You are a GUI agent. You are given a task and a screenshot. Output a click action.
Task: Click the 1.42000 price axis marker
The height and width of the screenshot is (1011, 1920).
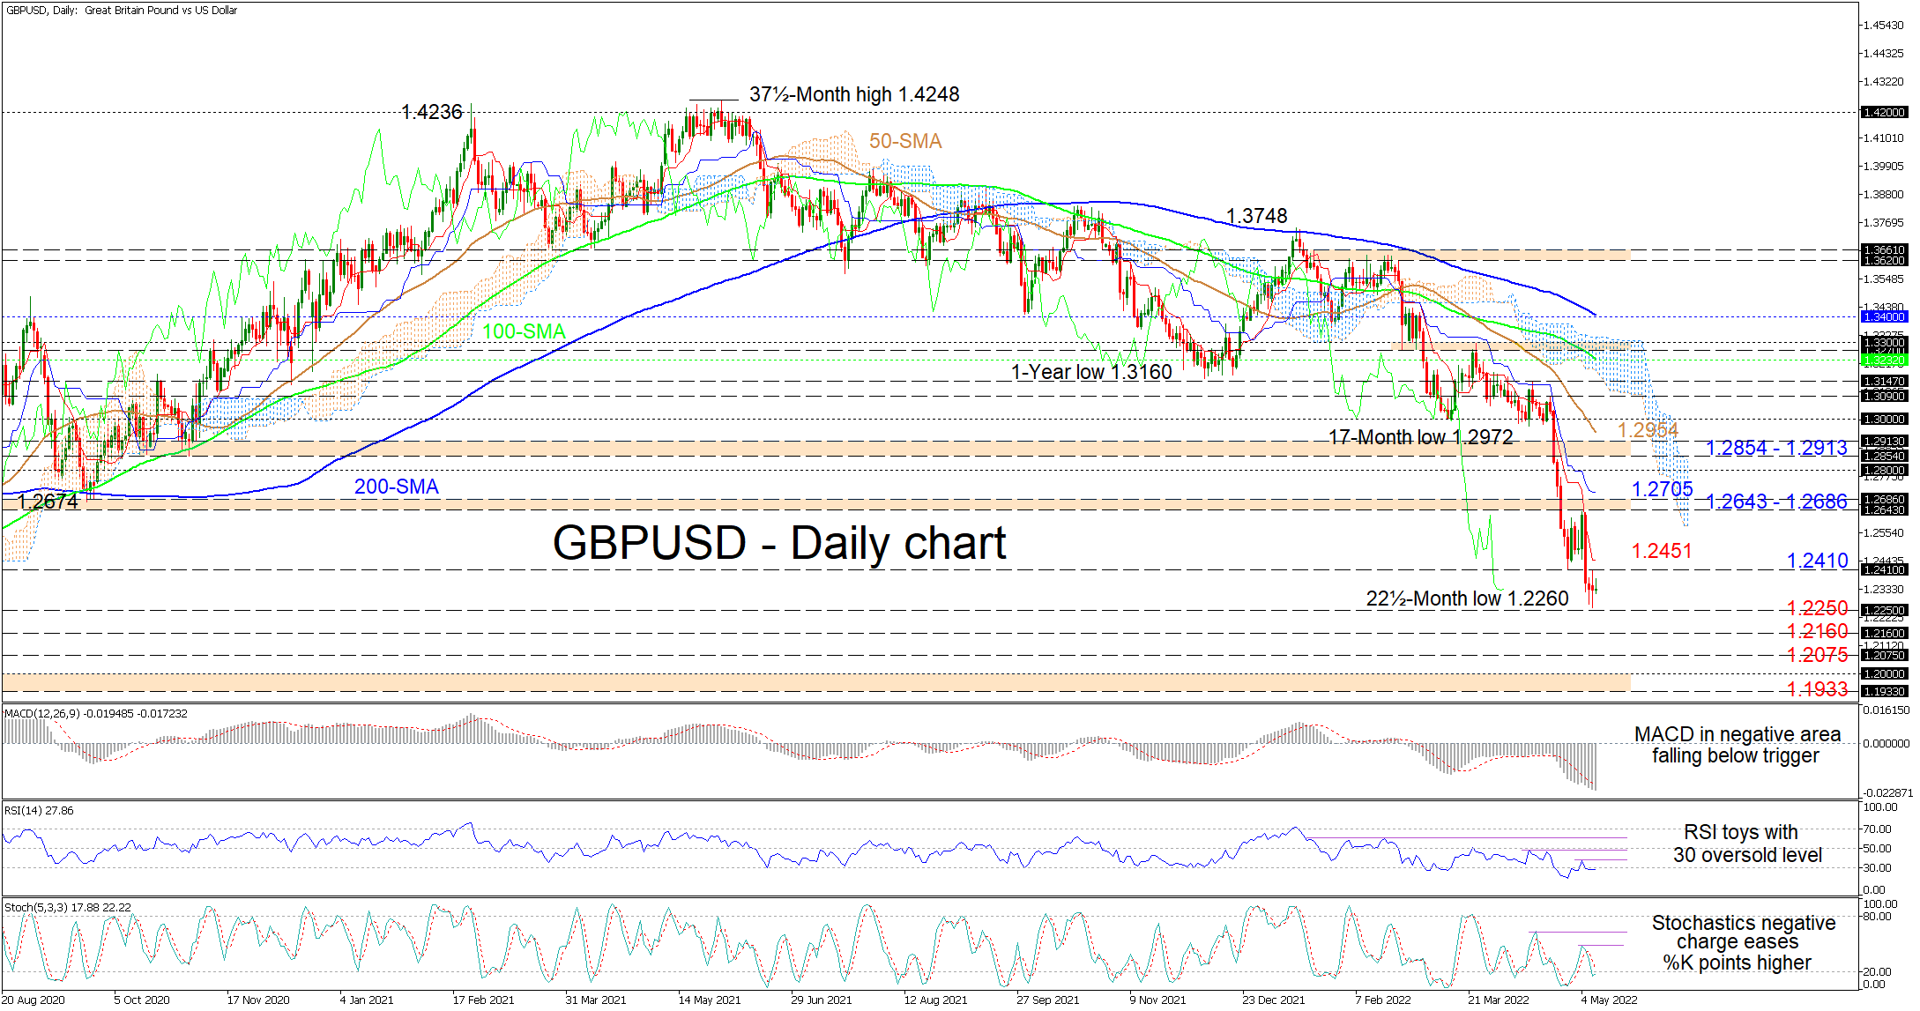pos(1883,113)
